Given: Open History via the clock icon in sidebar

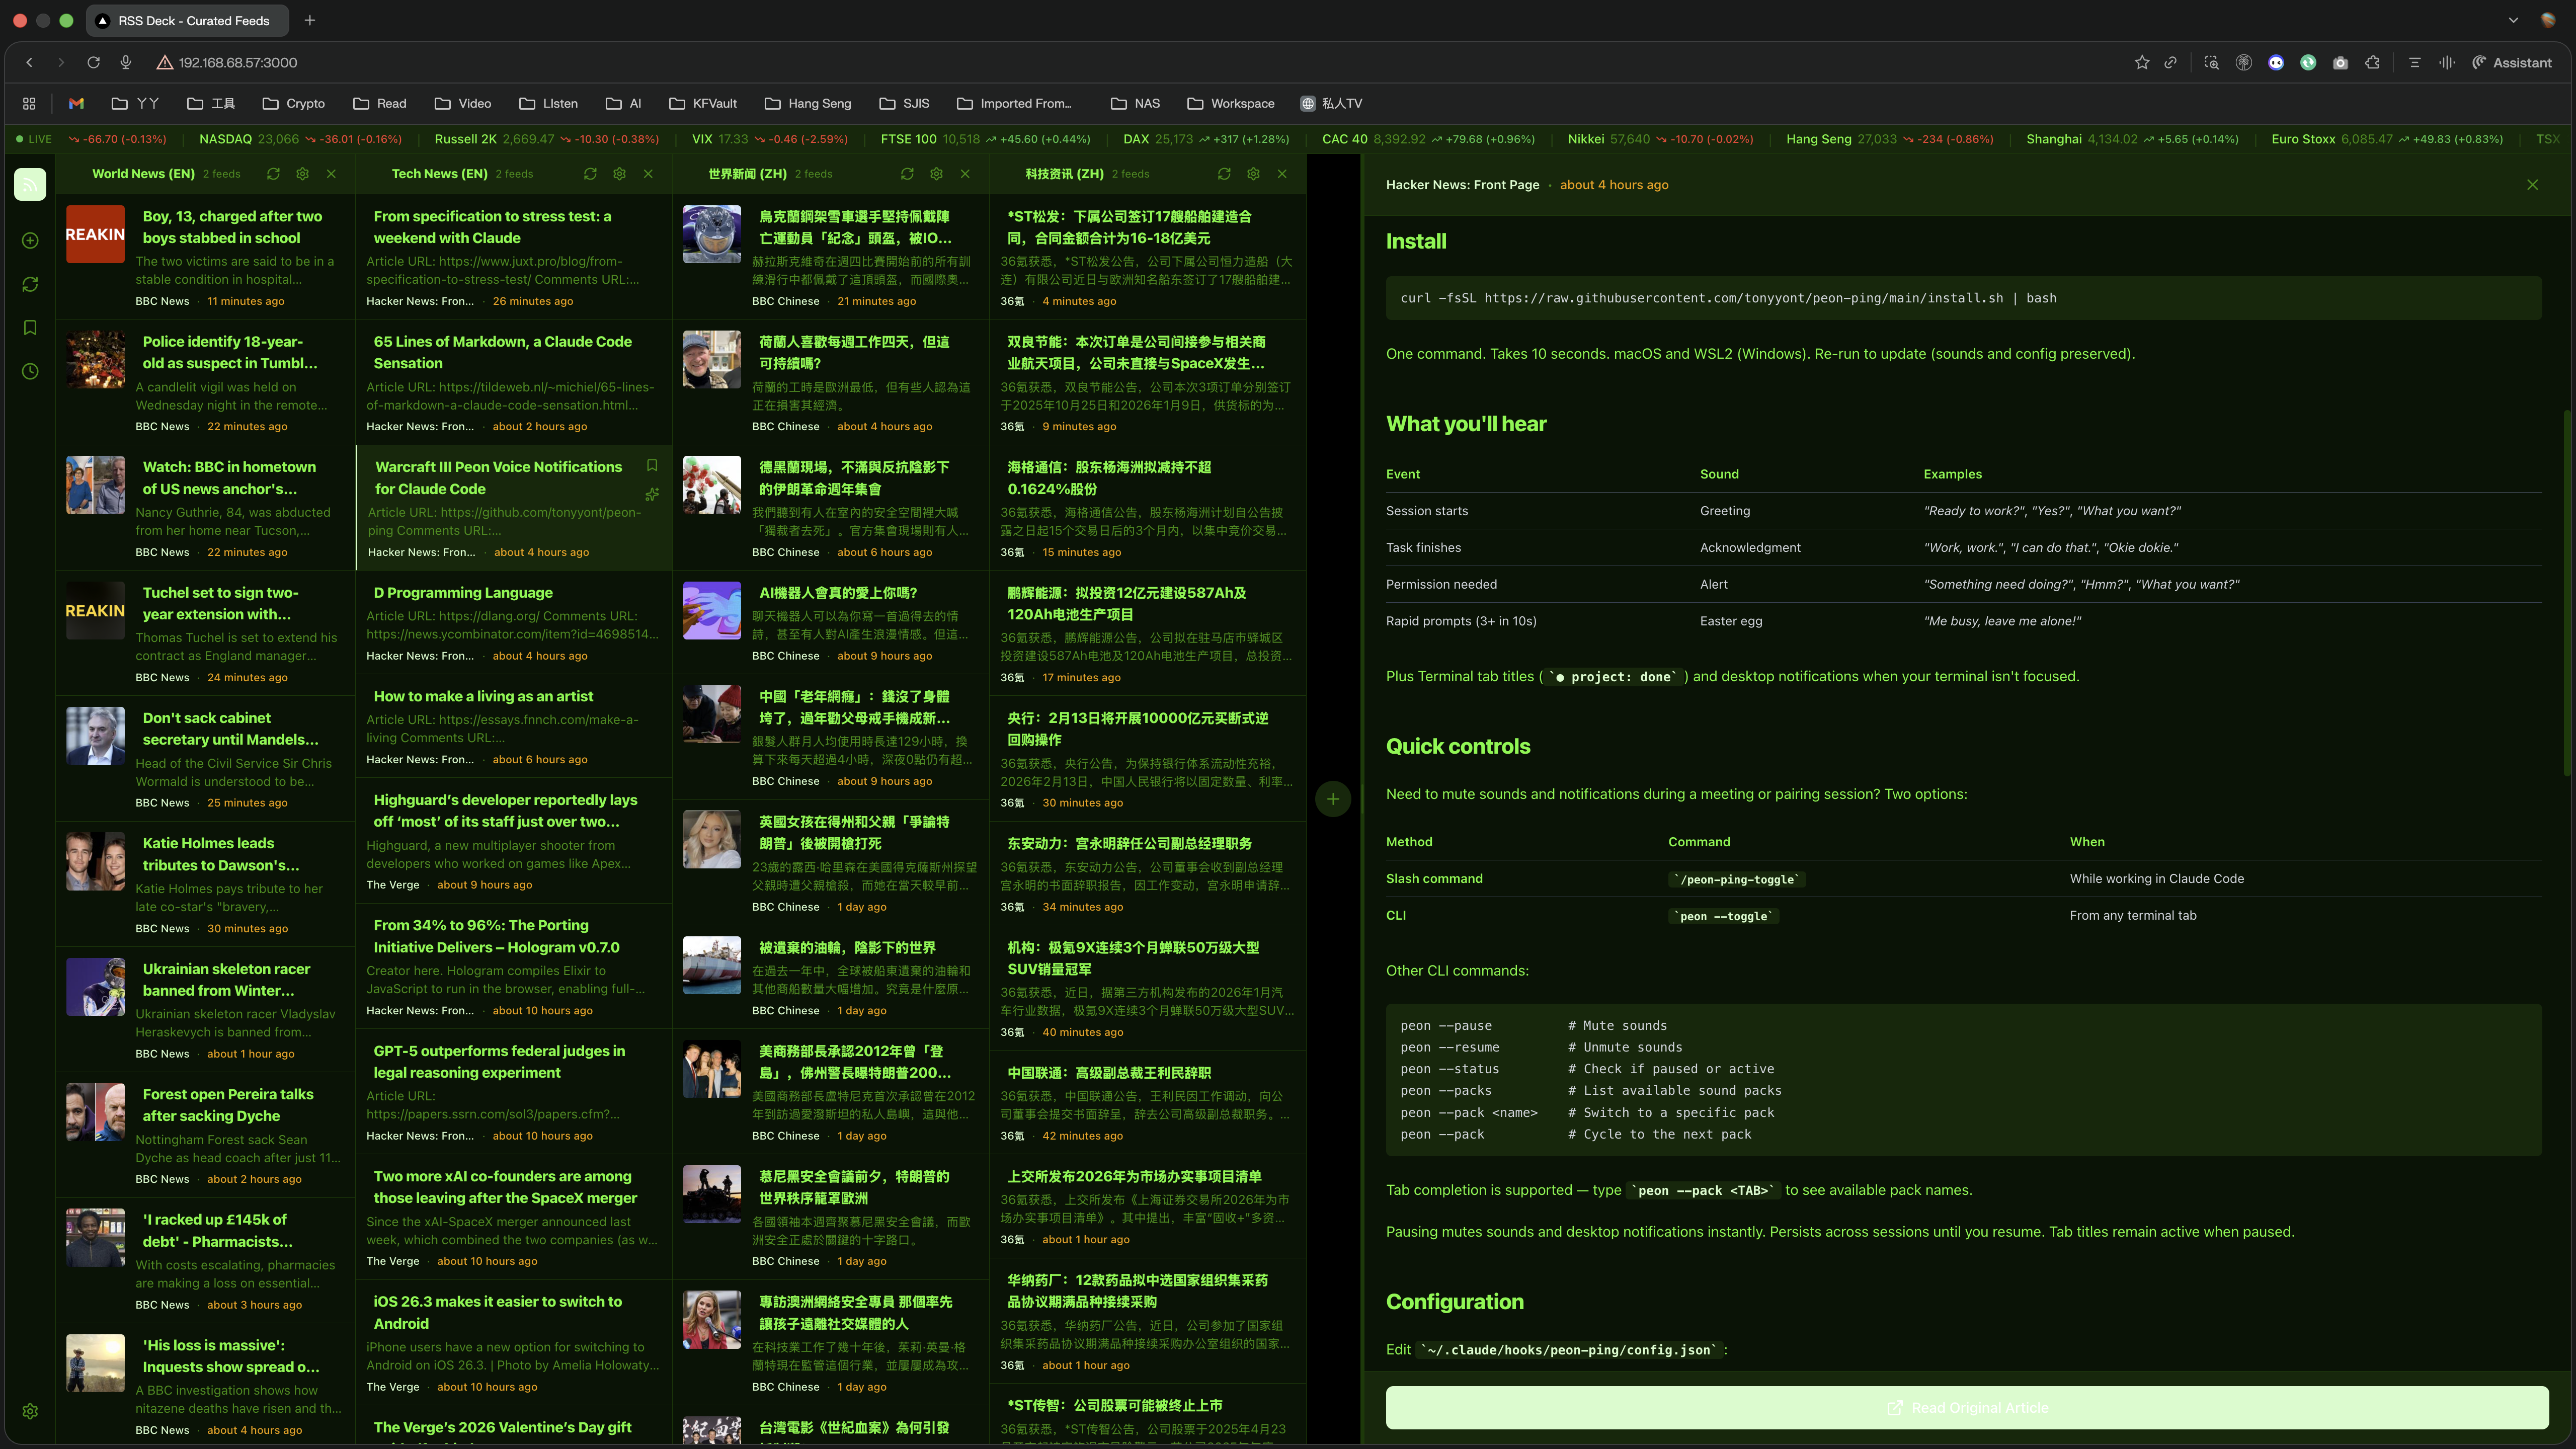Looking at the screenshot, I should [30, 371].
